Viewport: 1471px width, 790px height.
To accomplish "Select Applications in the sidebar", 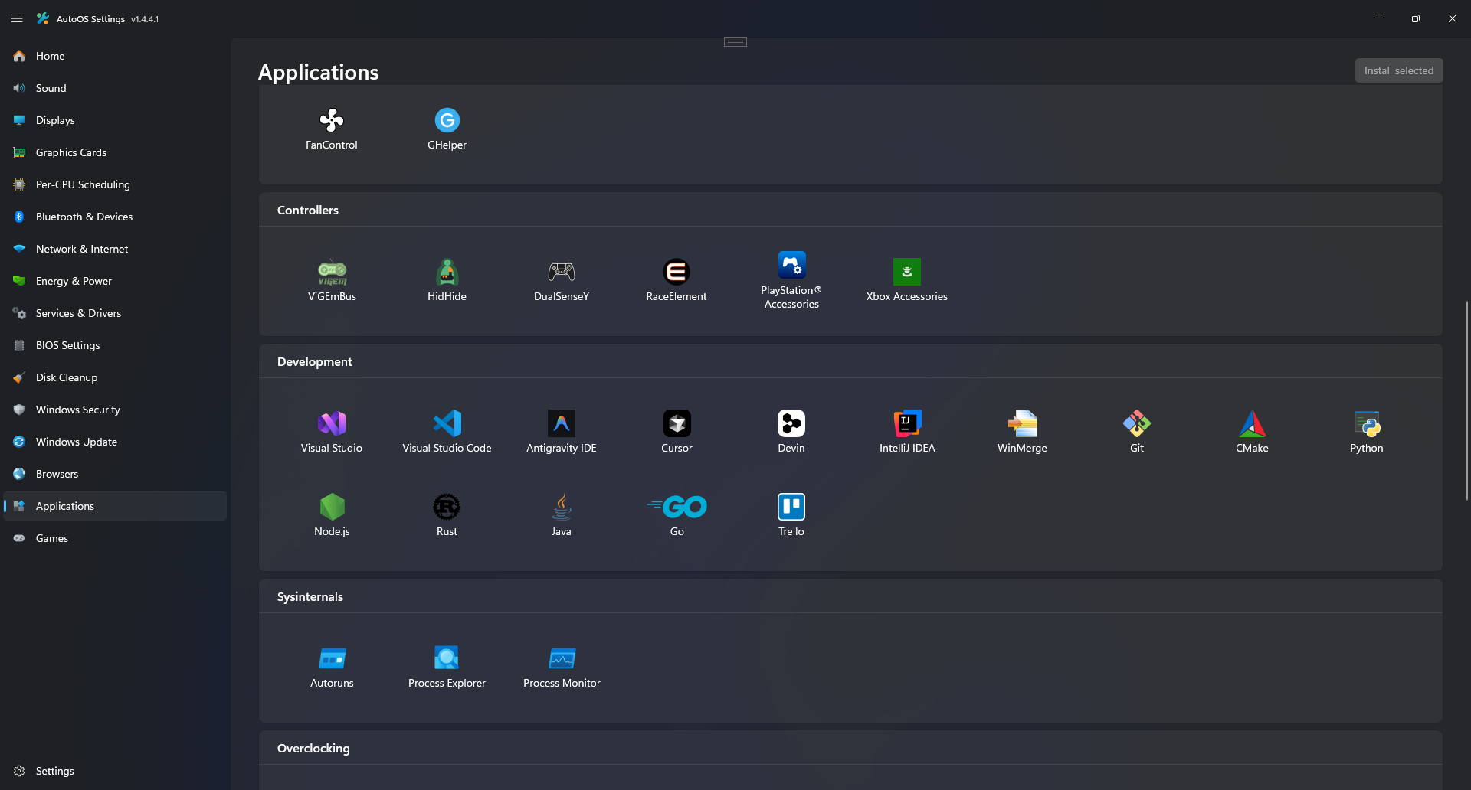I will tap(115, 506).
